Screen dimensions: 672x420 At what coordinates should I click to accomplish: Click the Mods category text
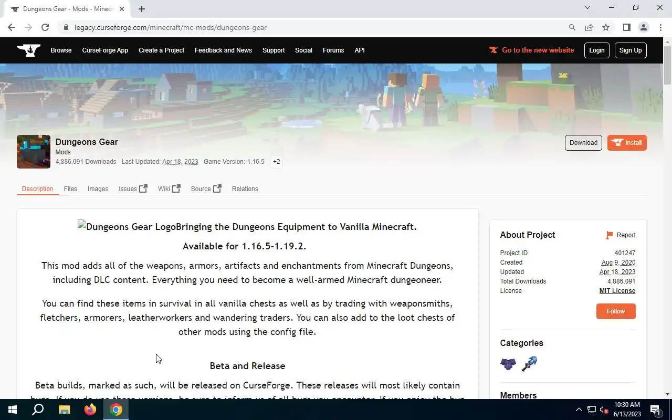tap(63, 152)
